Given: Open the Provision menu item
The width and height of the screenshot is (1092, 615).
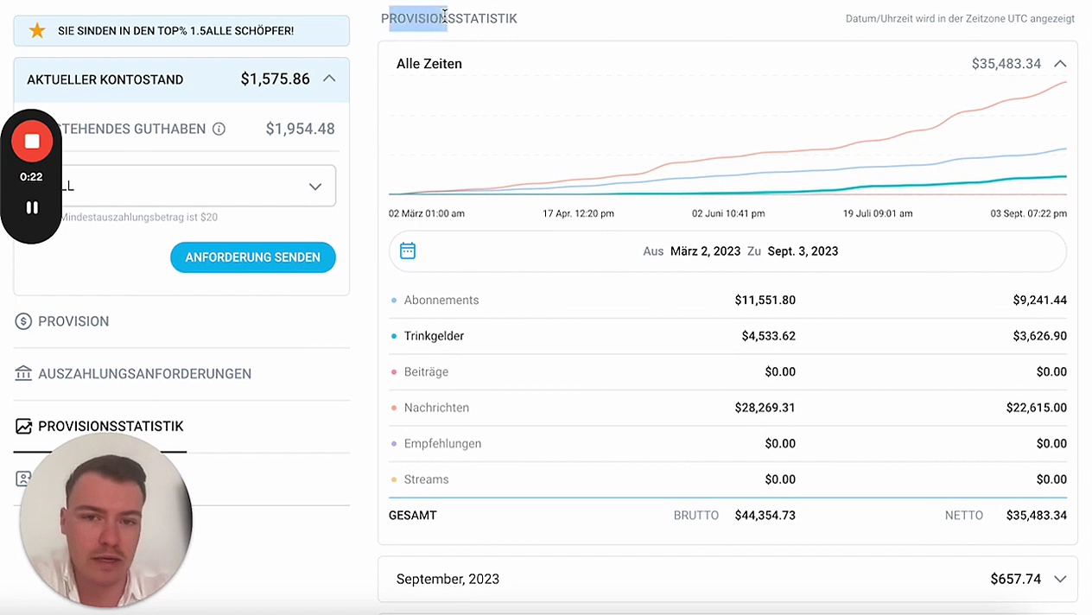Looking at the screenshot, I should click(x=73, y=321).
